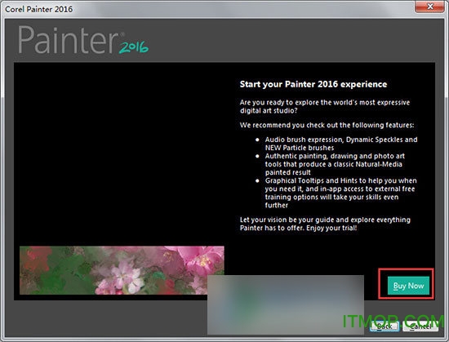This screenshot has height=342, width=449.
Task: Click the Buy Now button
Action: point(408,286)
